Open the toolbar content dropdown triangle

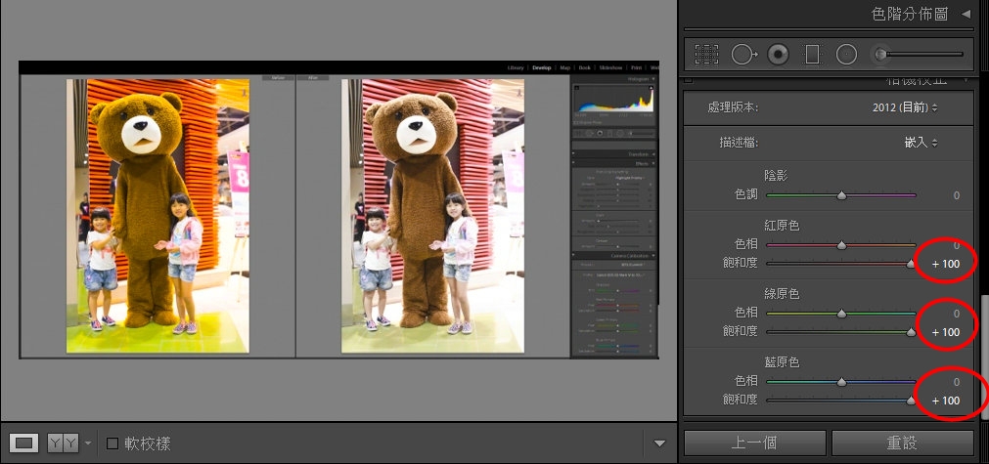[658, 443]
